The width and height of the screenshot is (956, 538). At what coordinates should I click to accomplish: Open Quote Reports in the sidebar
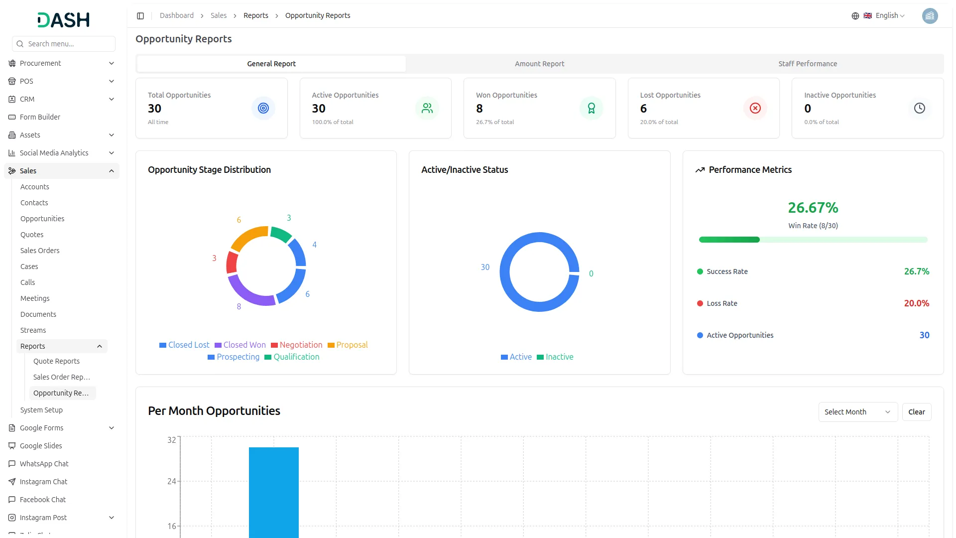pyautogui.click(x=56, y=361)
